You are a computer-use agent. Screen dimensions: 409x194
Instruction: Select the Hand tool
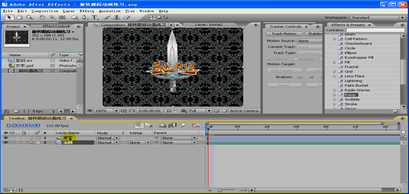[x=20, y=17]
